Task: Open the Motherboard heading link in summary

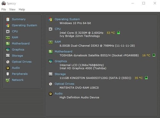Action: [x=63, y=52]
